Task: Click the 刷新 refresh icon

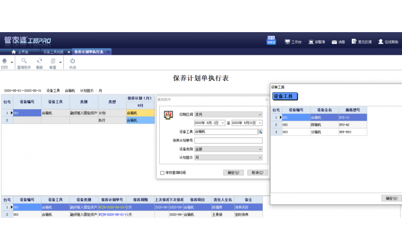Action: point(39,61)
